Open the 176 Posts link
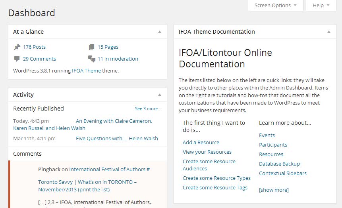 coord(34,47)
